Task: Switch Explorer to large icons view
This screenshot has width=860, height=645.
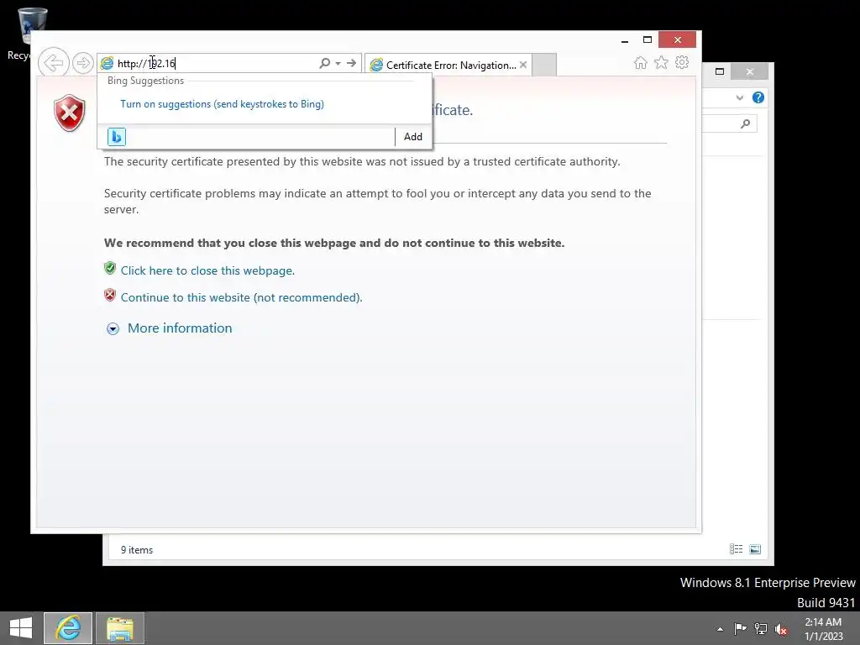Action: 755,549
